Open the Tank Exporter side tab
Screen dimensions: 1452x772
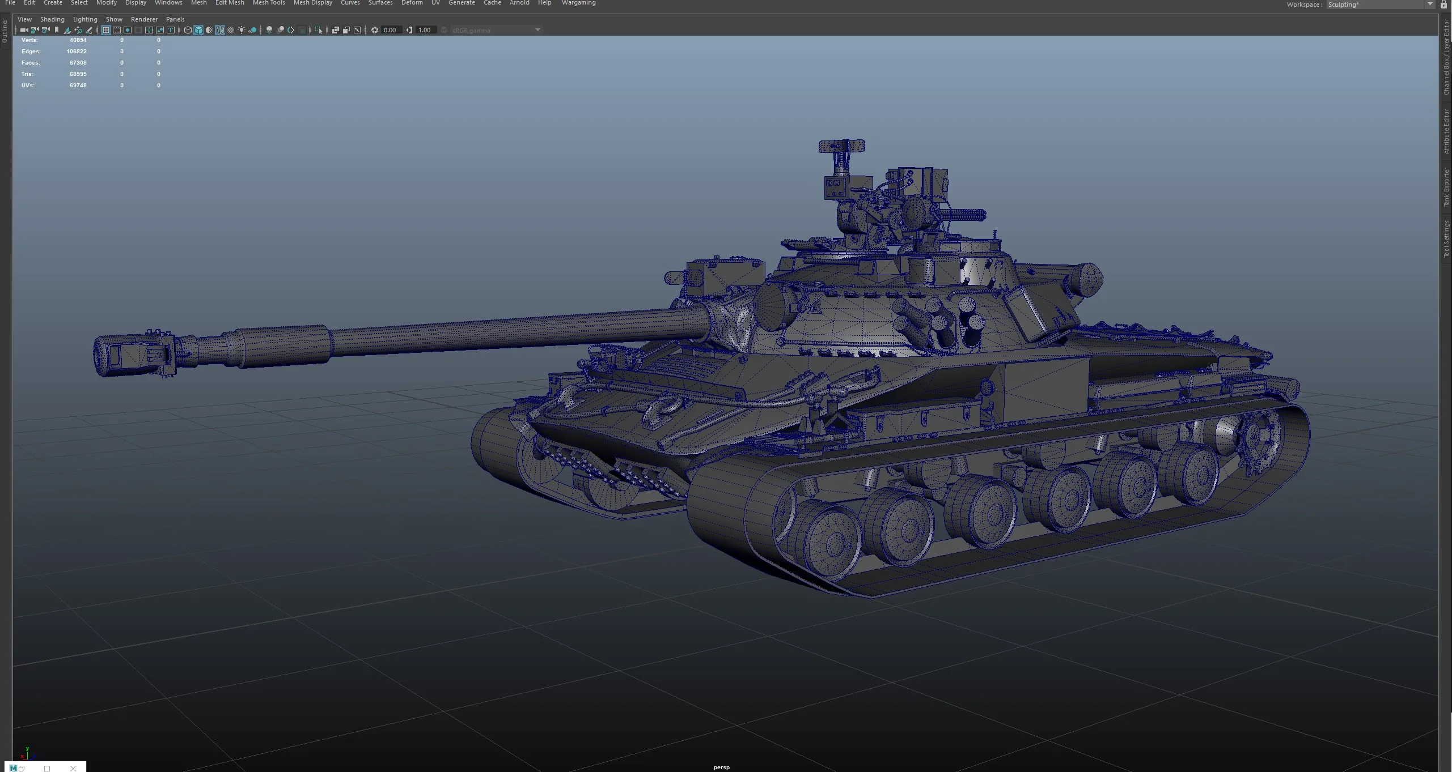[1446, 187]
